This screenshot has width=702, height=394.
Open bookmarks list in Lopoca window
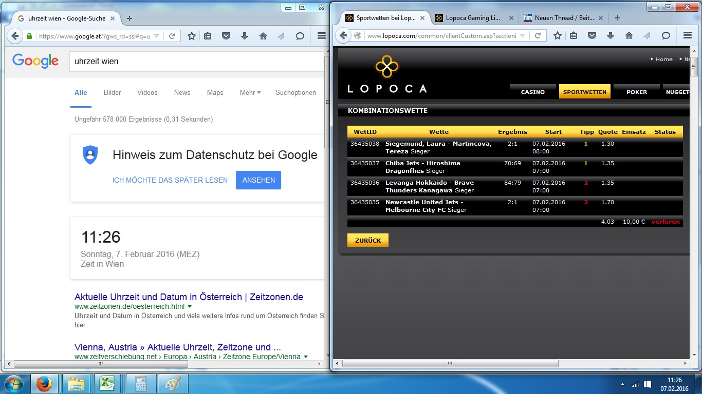point(574,36)
